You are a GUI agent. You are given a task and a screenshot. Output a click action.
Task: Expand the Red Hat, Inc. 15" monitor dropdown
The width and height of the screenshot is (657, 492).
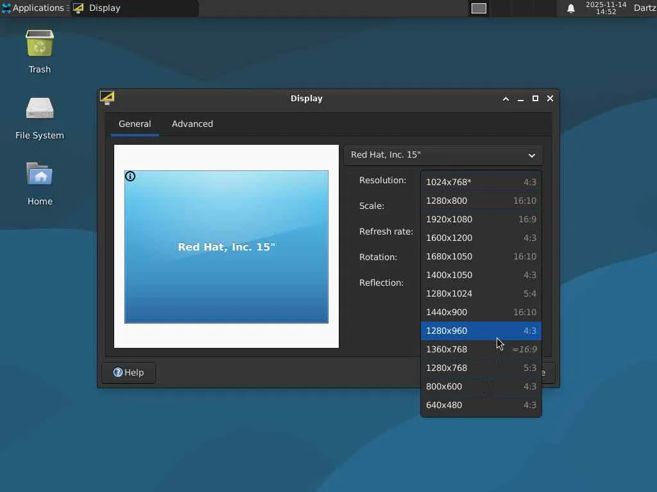(x=443, y=155)
